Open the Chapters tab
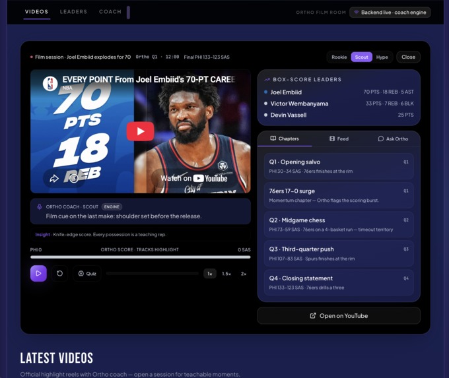This screenshot has width=449, height=378. coord(285,139)
